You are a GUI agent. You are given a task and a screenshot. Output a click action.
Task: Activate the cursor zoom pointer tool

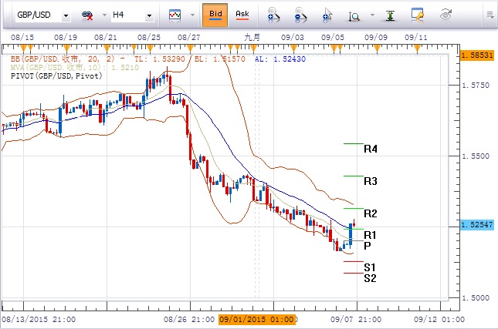(x=327, y=15)
